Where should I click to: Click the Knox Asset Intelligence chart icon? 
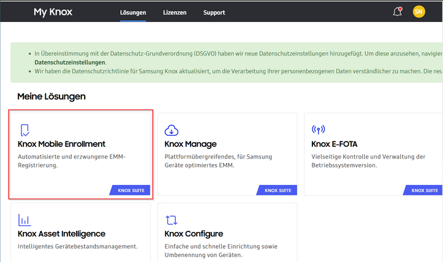pos(25,220)
